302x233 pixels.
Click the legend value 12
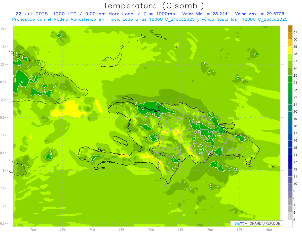[x=295, y=169]
